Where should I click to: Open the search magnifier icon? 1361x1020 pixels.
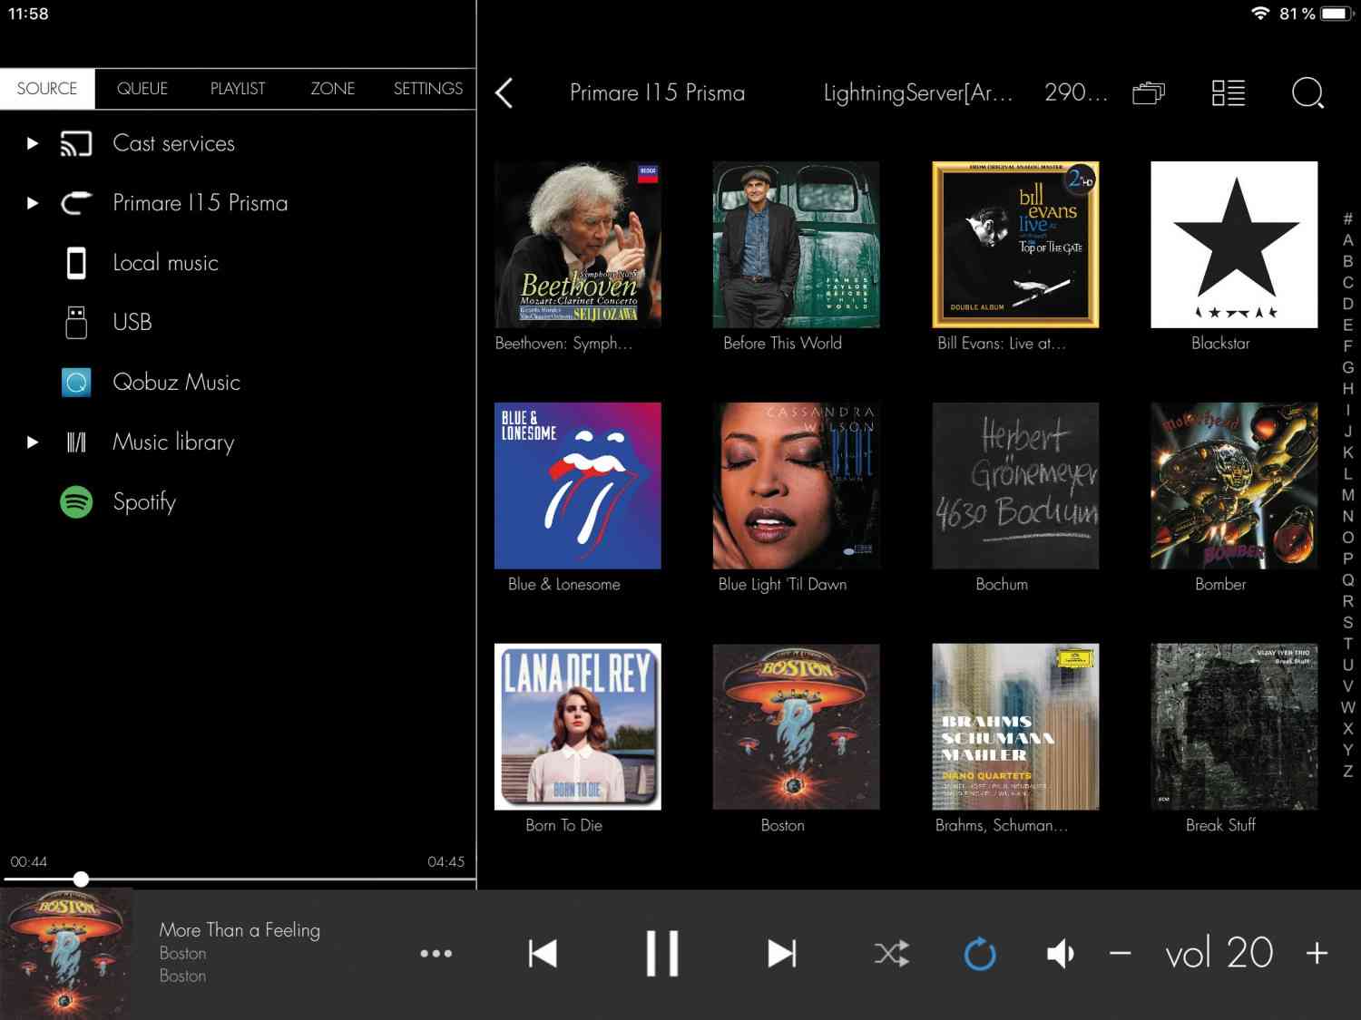(1307, 92)
